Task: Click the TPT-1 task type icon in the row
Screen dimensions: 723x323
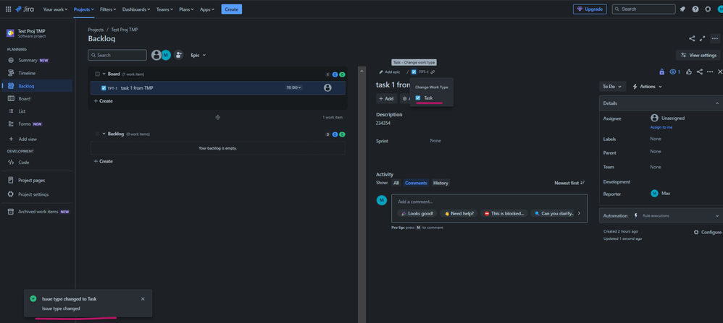Action: click(104, 88)
